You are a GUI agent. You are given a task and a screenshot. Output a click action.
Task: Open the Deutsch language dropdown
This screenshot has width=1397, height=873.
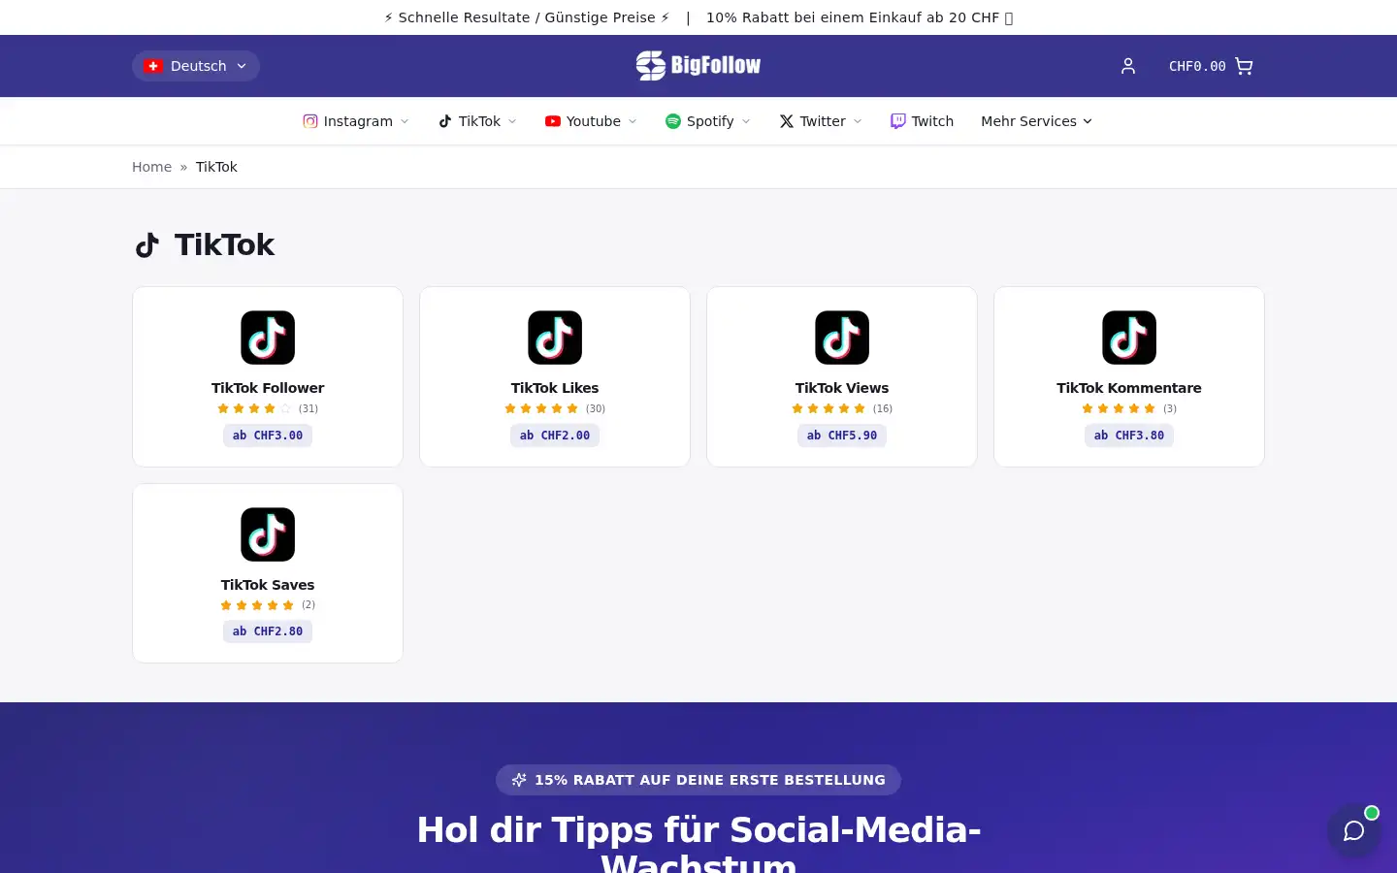click(x=196, y=66)
